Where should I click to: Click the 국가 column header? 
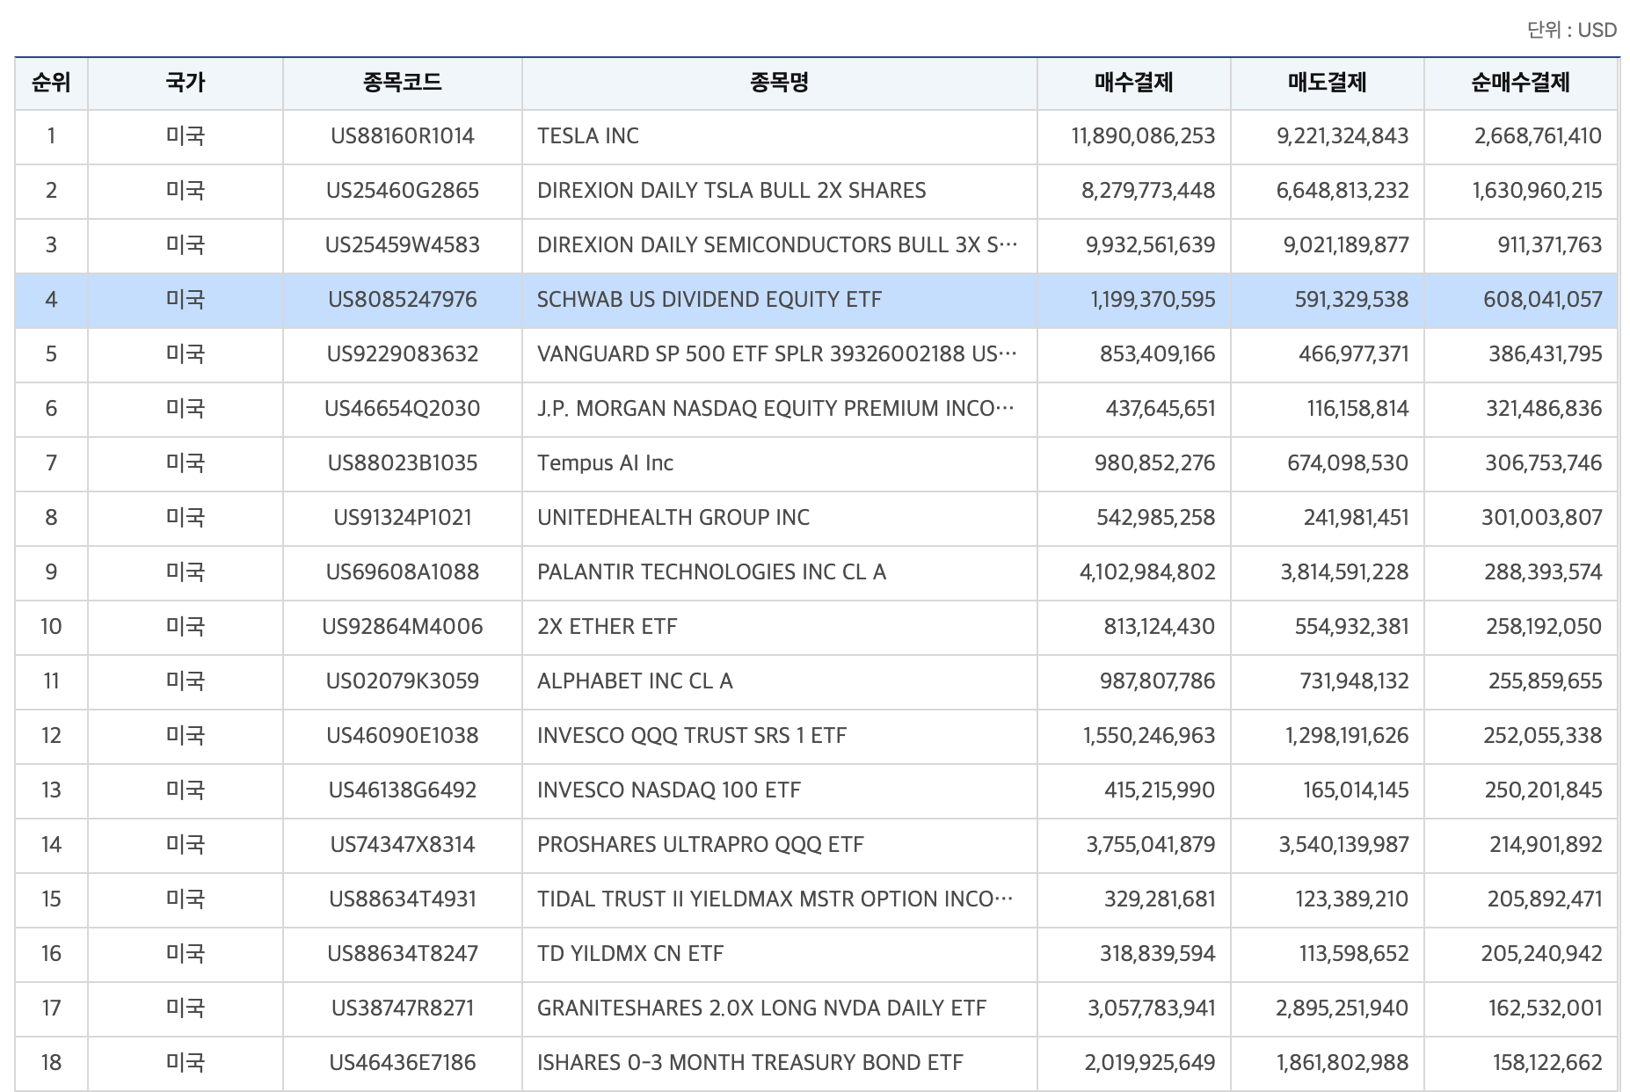point(186,84)
